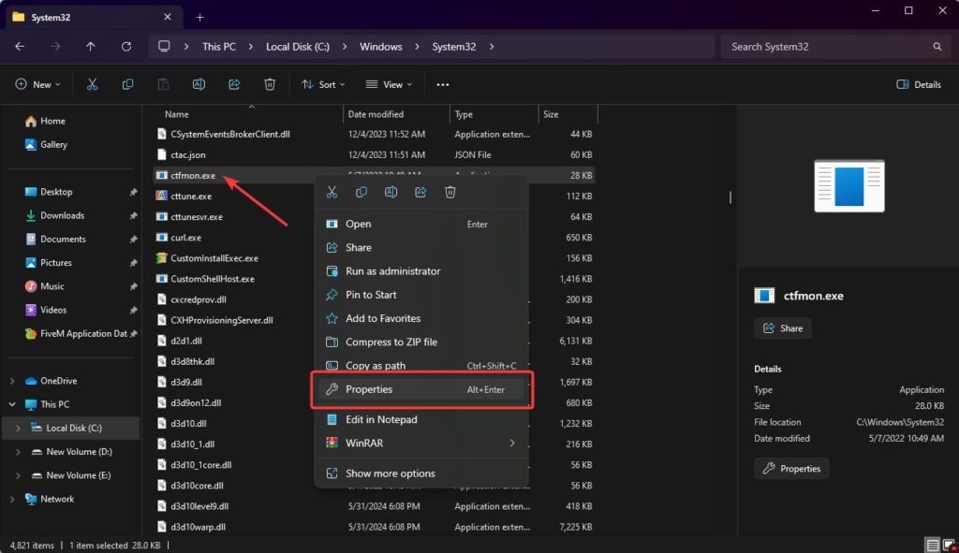This screenshot has width=959, height=553.
Task: Click the Share button under ctfmon.exe in the details pane
Action: 783,328
